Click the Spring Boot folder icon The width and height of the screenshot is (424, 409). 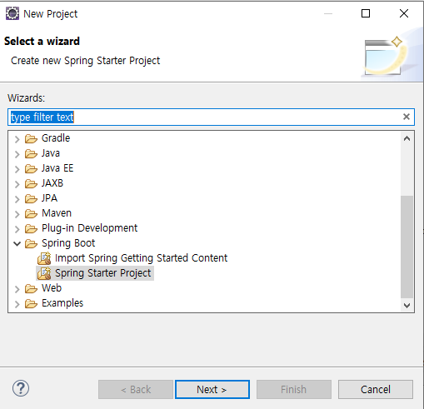31,243
